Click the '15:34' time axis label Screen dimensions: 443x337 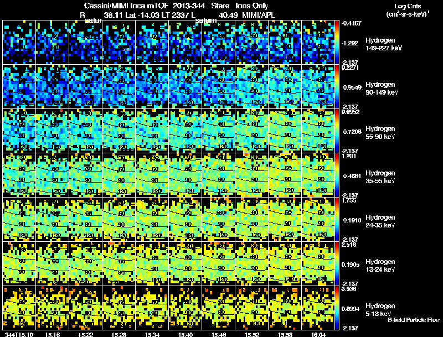tap(152, 334)
